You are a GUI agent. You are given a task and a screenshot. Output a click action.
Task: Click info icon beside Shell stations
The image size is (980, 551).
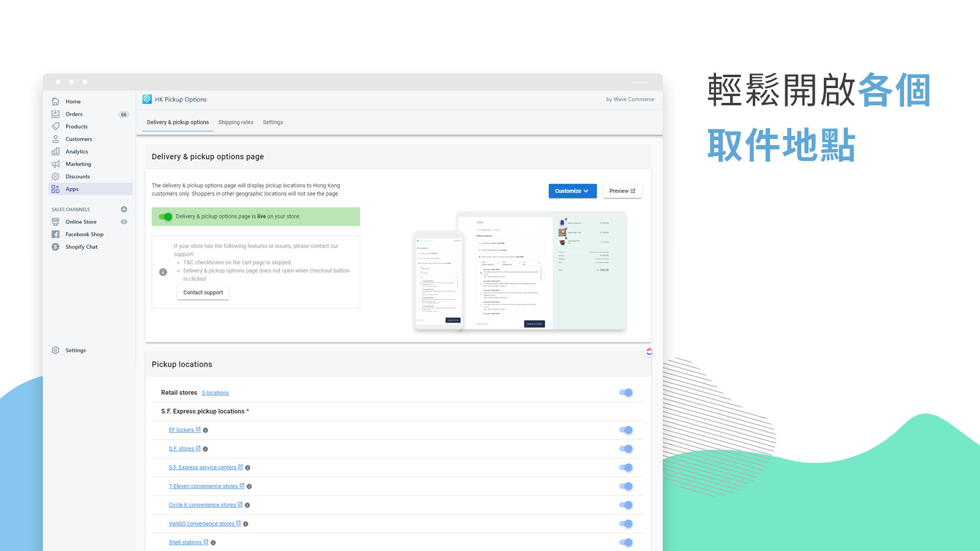click(213, 543)
